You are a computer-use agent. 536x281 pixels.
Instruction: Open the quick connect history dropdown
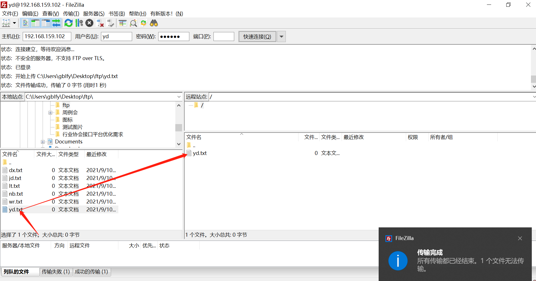281,36
